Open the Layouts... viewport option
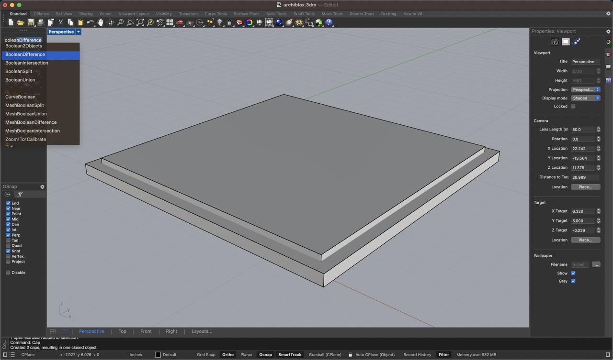 202,331
